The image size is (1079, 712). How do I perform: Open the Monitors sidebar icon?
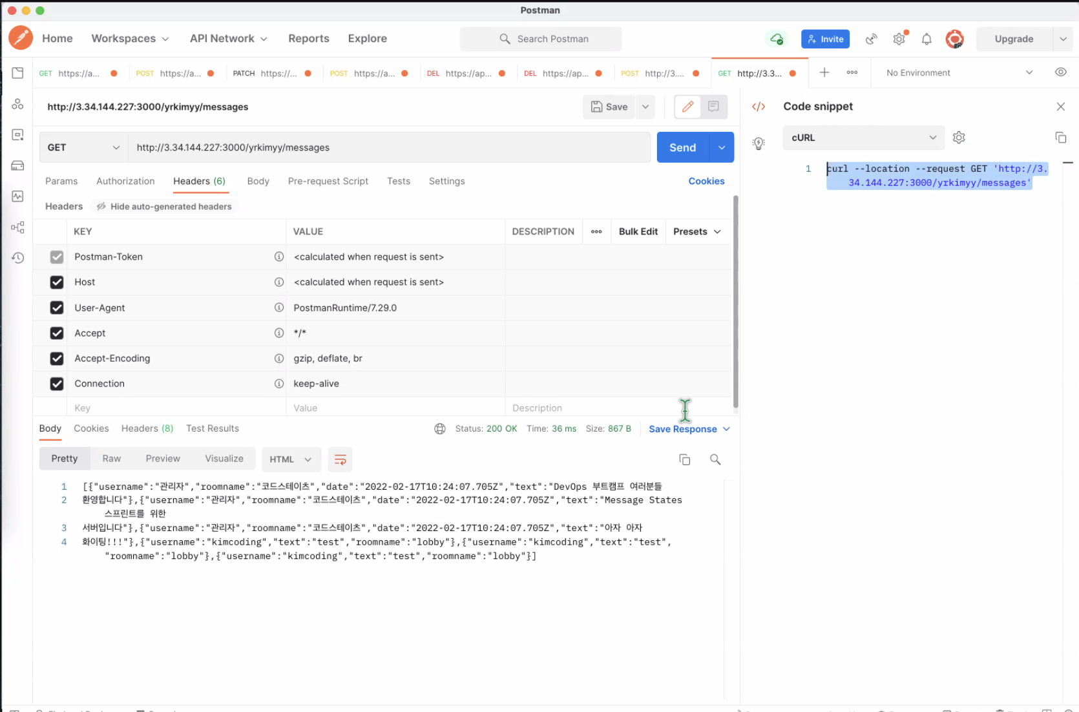(17, 196)
